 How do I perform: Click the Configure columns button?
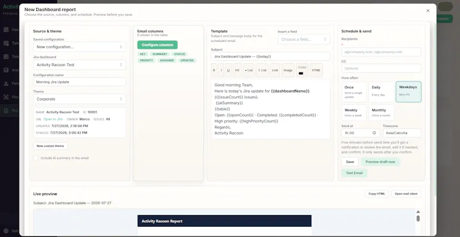(157, 45)
